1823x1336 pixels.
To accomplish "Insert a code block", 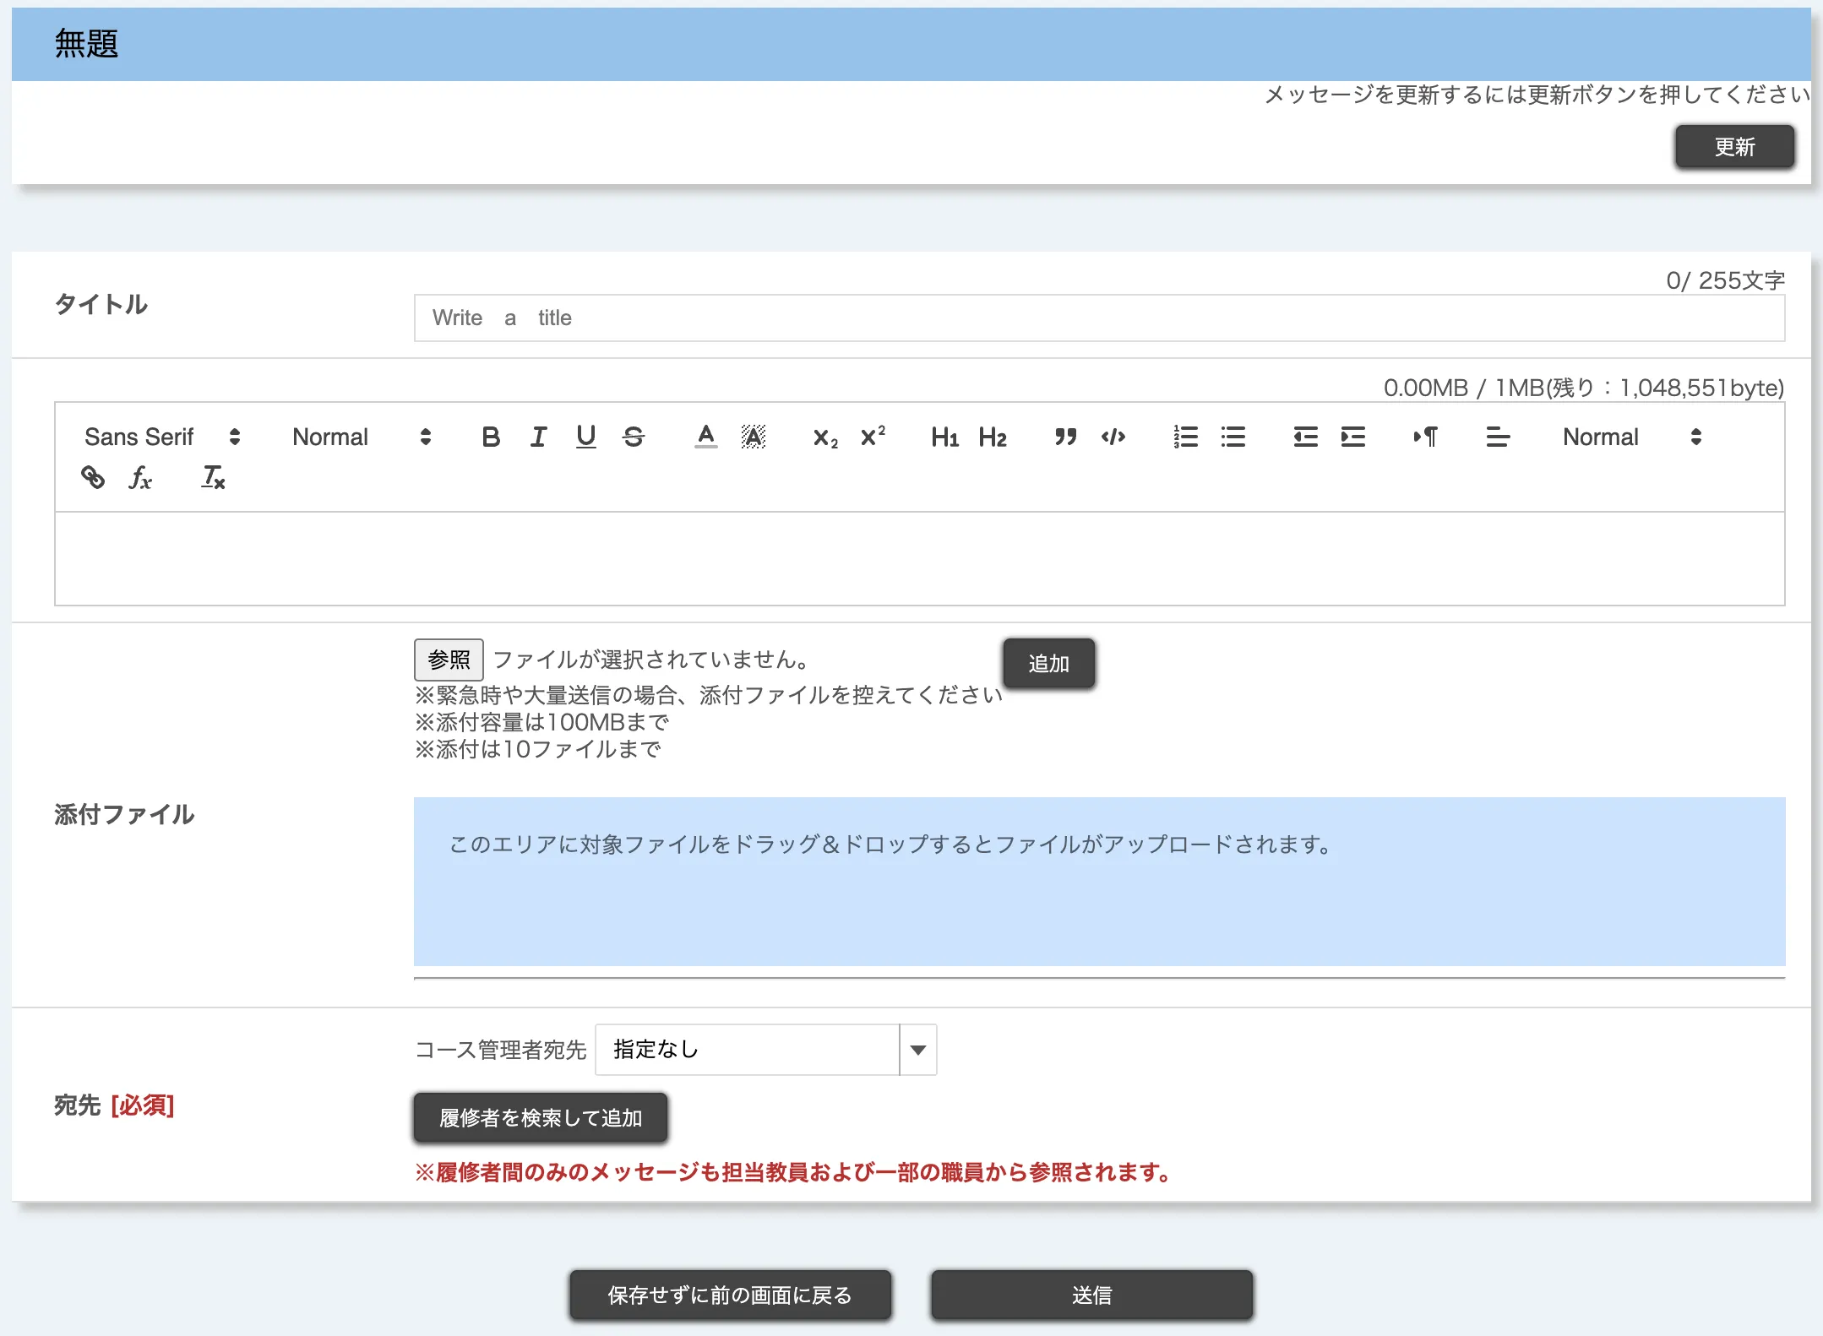I will pos(1113,437).
